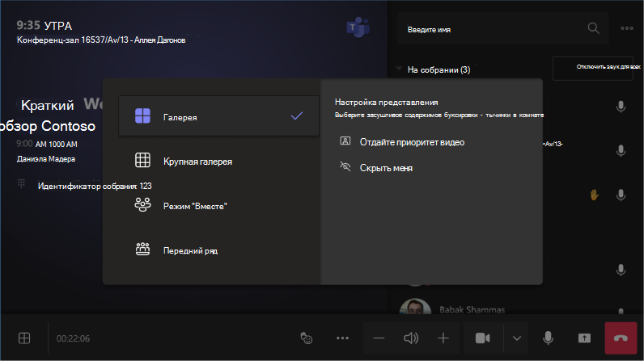Select the Gallery (Галерея) view option
Image resolution: width=644 pixels, height=361 pixels.
(x=218, y=116)
